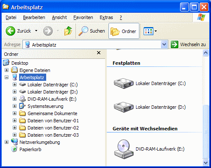Expand Dateien von Benutzer-02 node

(x=14, y=128)
